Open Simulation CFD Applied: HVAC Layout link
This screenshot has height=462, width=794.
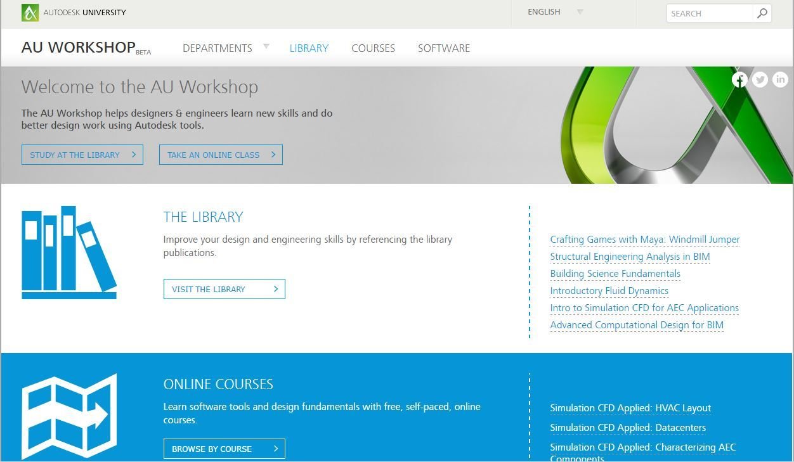click(630, 408)
